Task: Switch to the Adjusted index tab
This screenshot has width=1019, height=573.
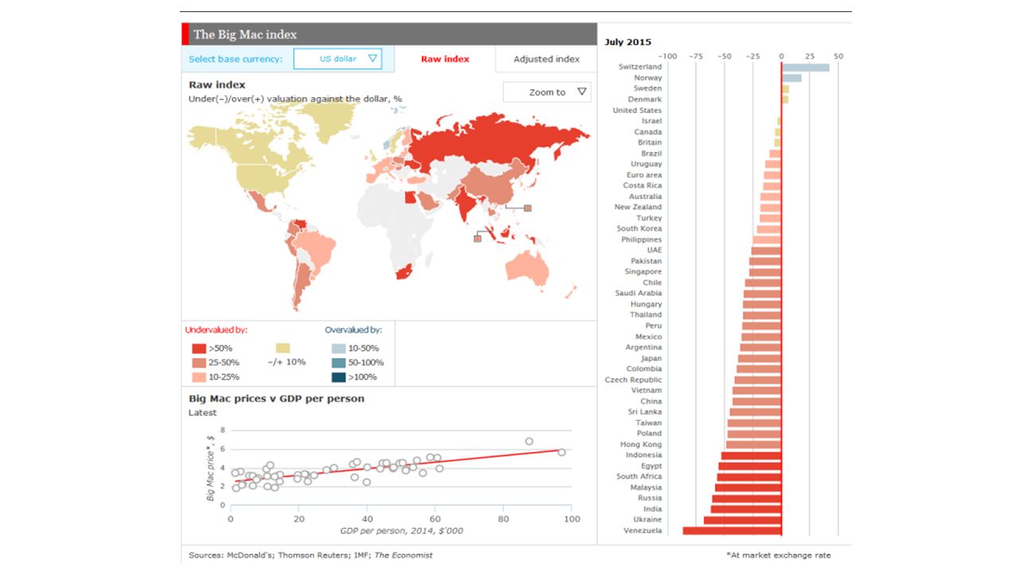Action: pos(546,59)
